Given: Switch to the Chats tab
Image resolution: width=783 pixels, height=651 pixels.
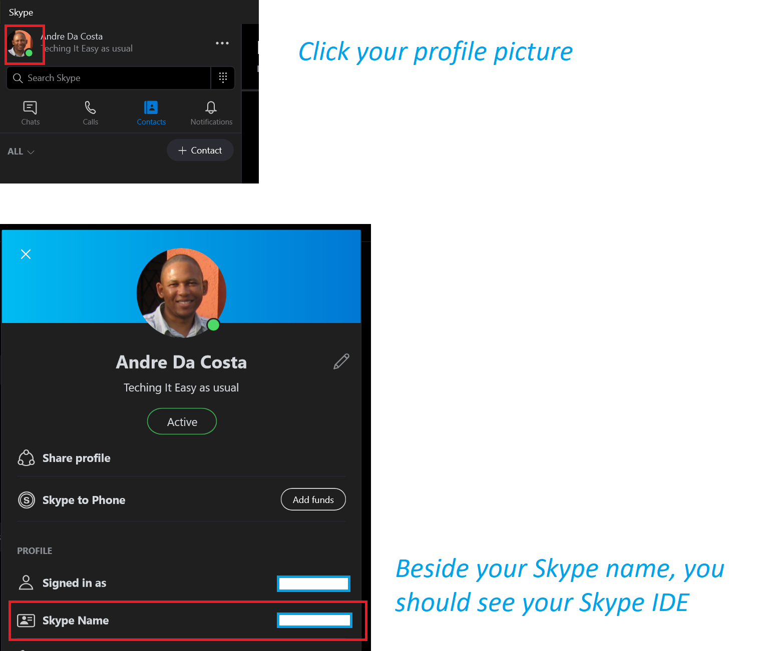Looking at the screenshot, I should [x=30, y=113].
